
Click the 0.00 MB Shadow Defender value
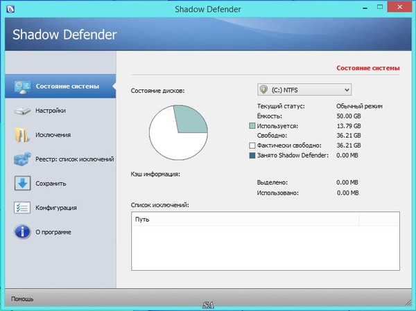point(347,155)
